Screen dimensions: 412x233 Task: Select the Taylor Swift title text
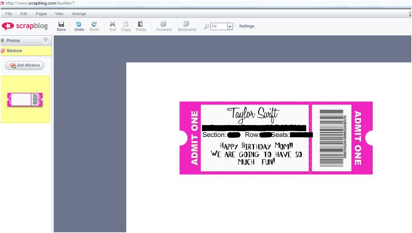tap(253, 115)
